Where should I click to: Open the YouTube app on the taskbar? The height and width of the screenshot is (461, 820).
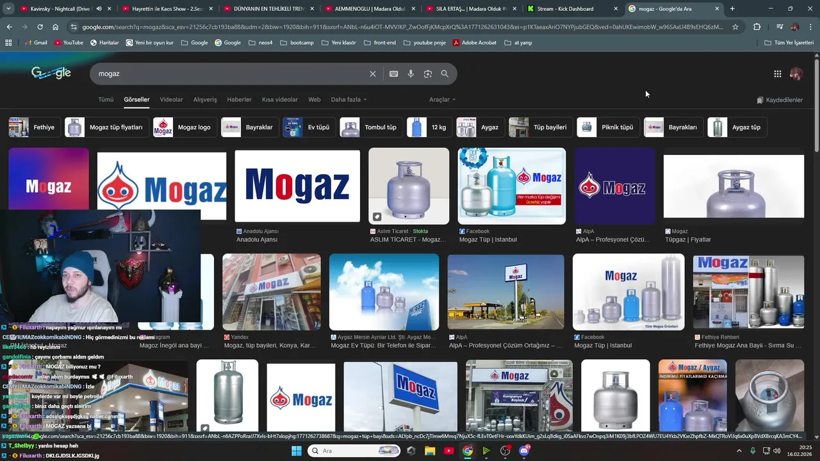point(448,451)
